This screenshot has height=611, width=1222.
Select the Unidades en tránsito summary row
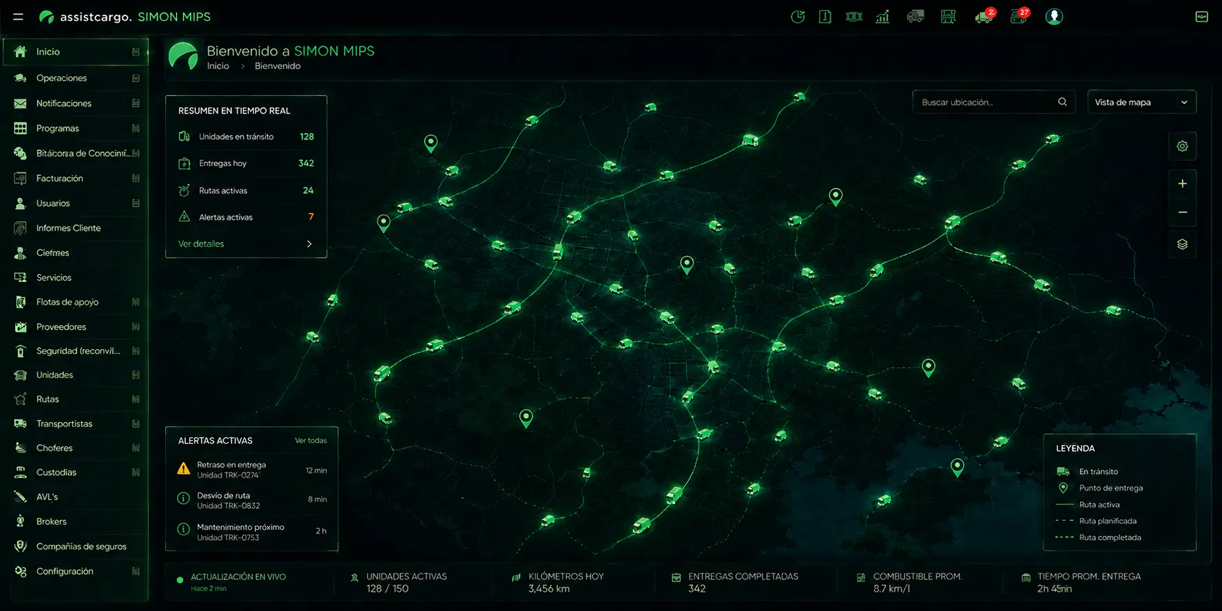[x=246, y=136]
